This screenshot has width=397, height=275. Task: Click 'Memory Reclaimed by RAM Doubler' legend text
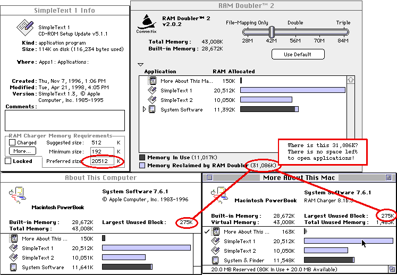pyautogui.click(x=198, y=166)
